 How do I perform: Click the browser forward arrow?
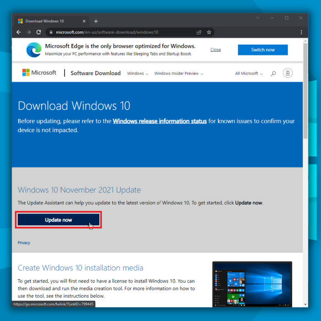coord(28,32)
